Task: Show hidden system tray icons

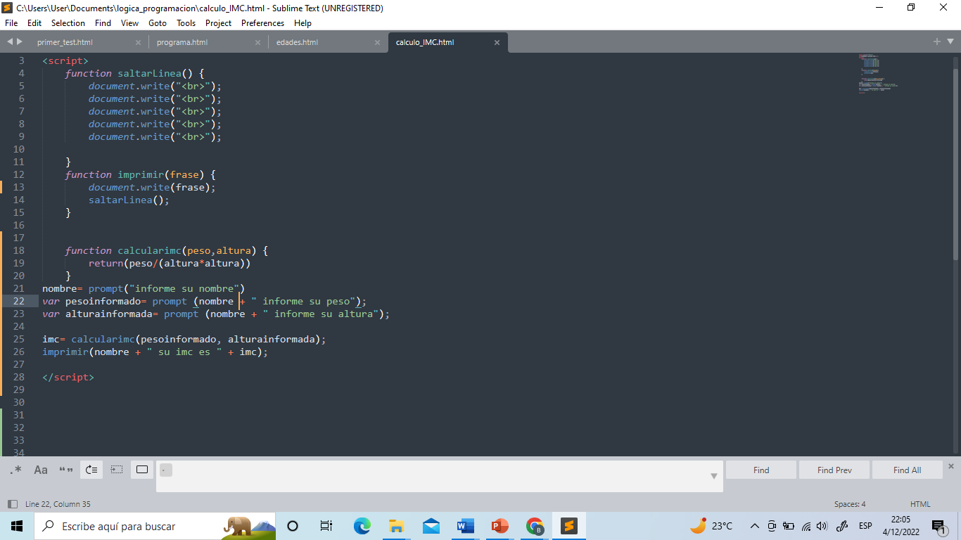Action: (755, 526)
